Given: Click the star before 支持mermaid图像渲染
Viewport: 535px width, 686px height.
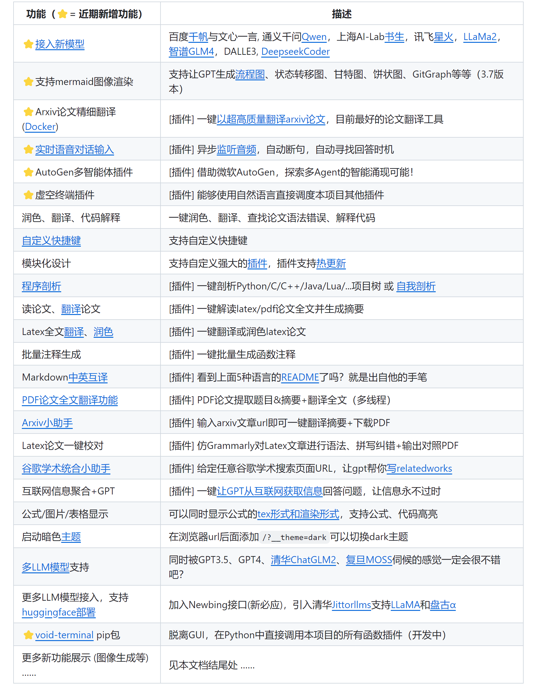Looking at the screenshot, I should tap(28, 82).
